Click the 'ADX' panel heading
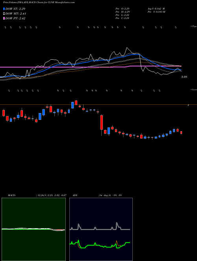The width and height of the screenshot is (197, 261). [75, 195]
